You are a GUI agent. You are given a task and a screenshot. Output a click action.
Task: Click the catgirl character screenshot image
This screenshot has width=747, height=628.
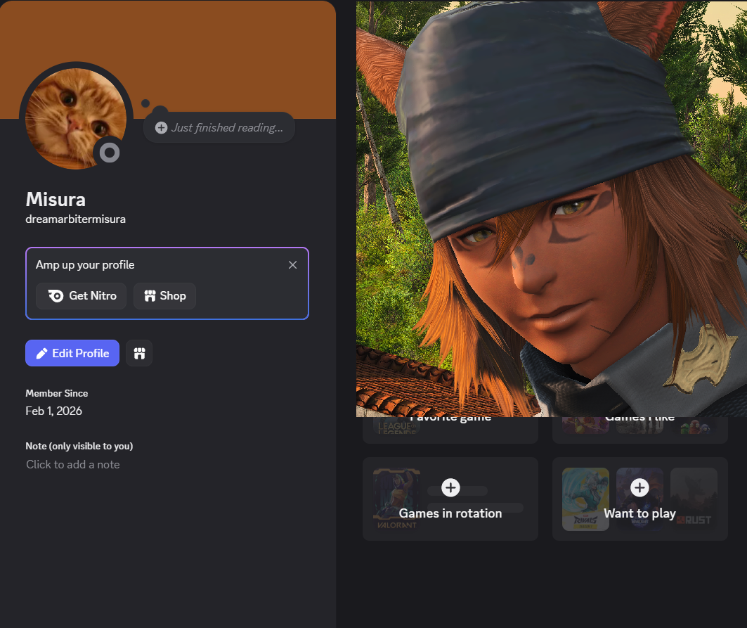pyautogui.click(x=552, y=208)
